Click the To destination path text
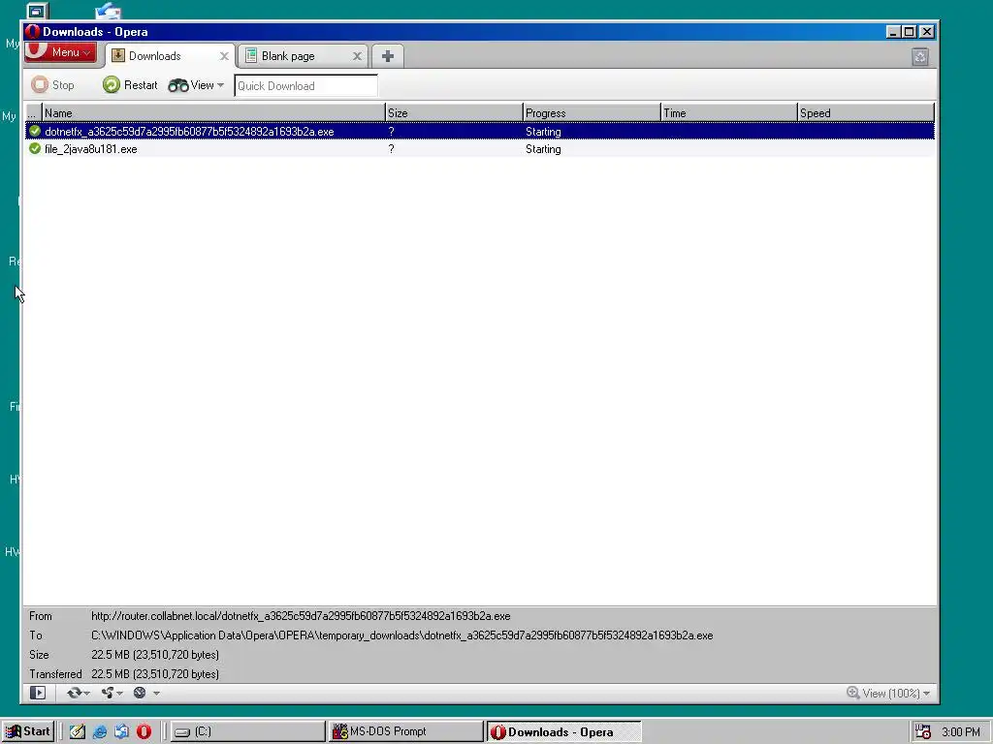Screen dimensions: 993x744 tap(402, 635)
